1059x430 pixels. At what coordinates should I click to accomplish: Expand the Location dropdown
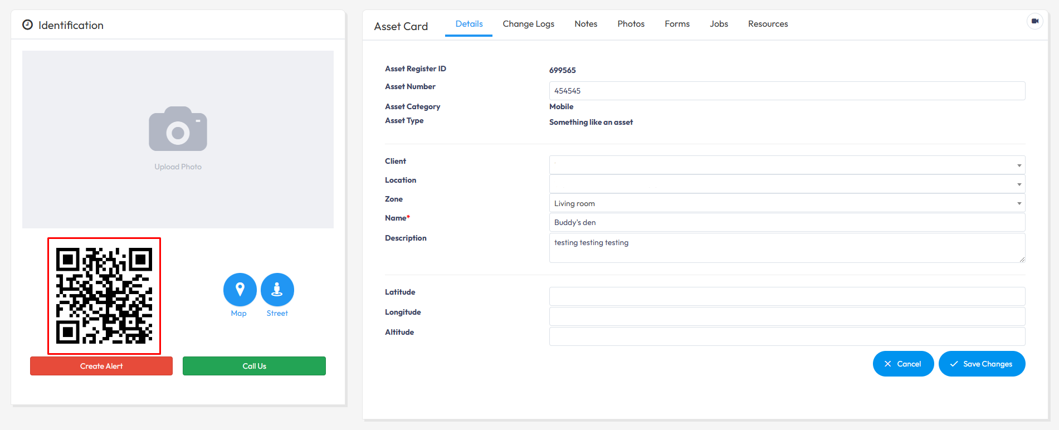(787, 184)
